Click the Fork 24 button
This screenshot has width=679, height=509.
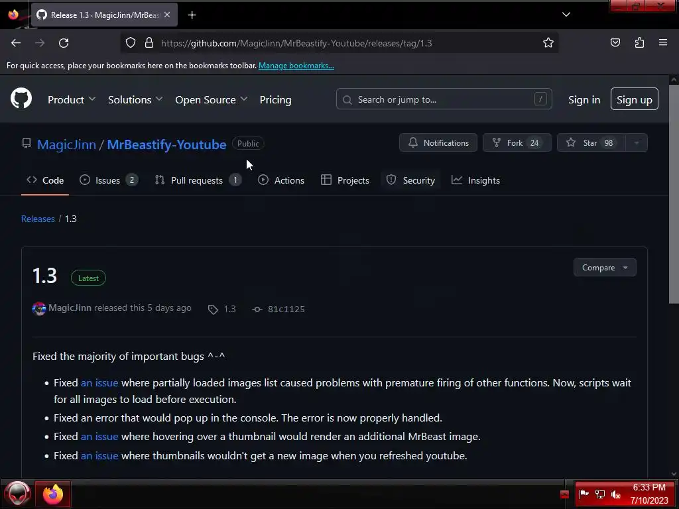(x=517, y=143)
